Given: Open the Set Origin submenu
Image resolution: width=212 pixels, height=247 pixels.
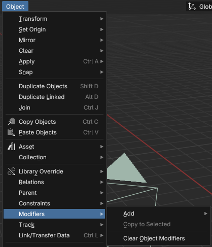Looking at the screenshot, I should pos(54,29).
